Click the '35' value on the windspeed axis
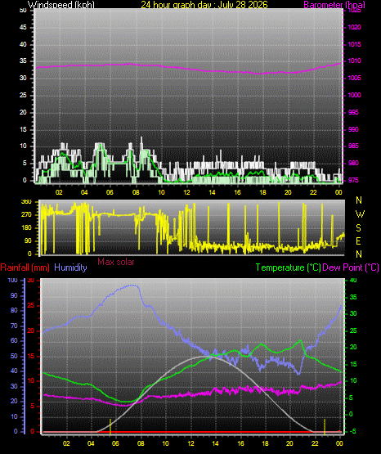381x454 pixels. [23, 61]
